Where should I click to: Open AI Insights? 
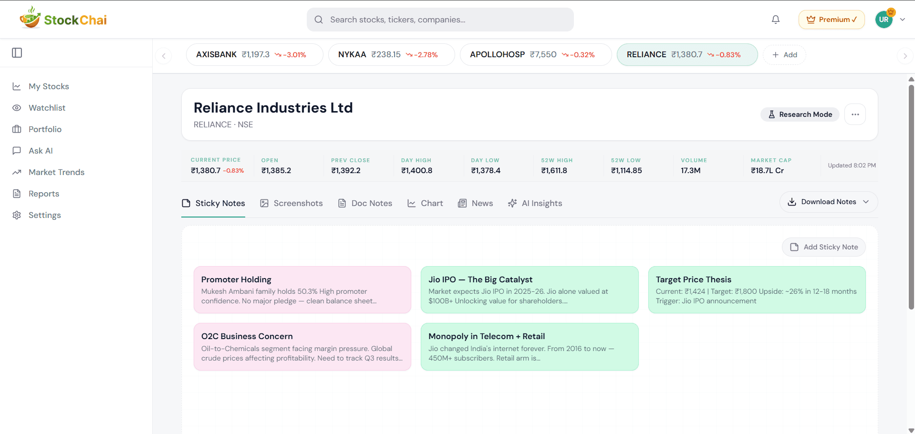[535, 203]
